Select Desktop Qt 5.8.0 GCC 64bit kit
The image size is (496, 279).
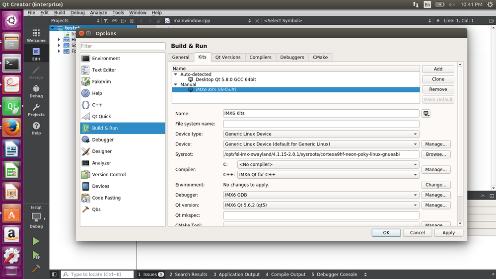tap(225, 79)
